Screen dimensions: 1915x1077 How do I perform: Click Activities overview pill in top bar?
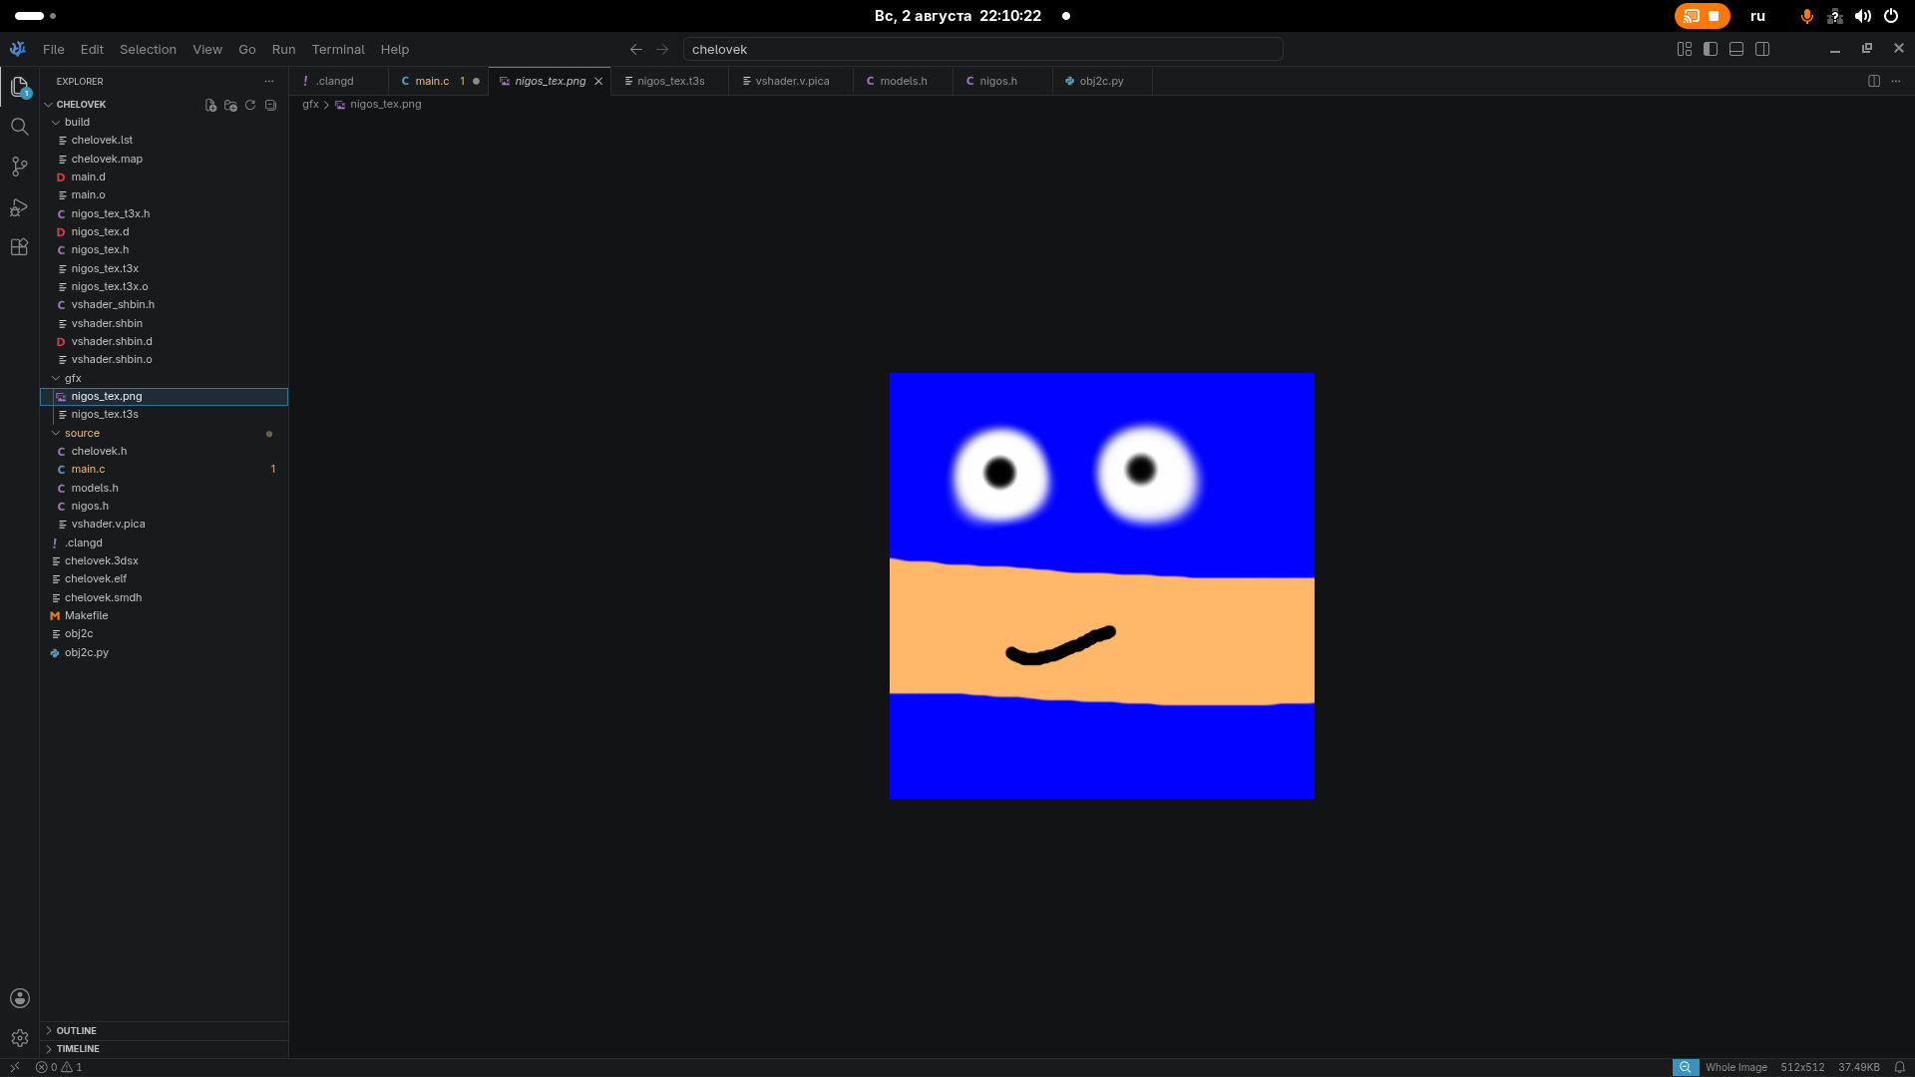35,16
